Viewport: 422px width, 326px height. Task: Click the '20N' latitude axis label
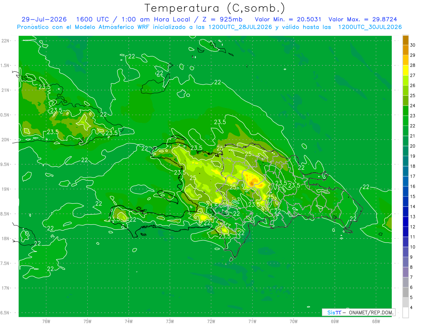pyautogui.click(x=6, y=140)
